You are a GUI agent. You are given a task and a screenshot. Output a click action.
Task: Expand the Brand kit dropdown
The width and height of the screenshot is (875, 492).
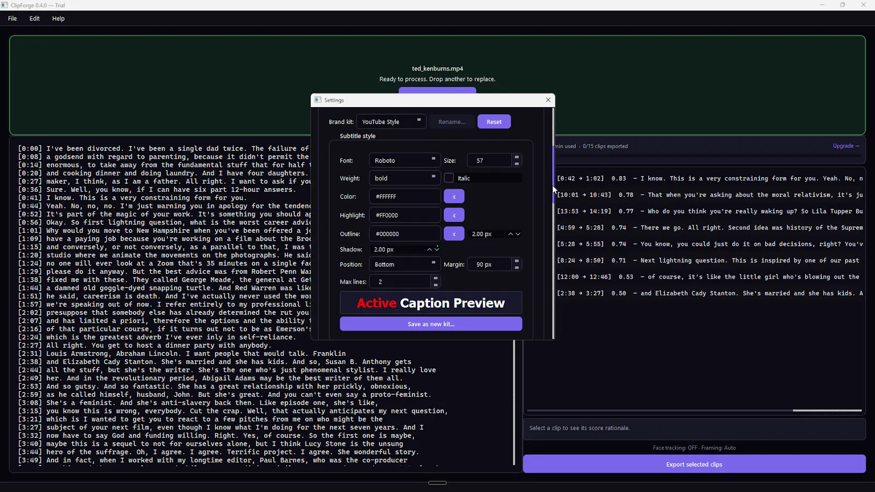click(391, 121)
